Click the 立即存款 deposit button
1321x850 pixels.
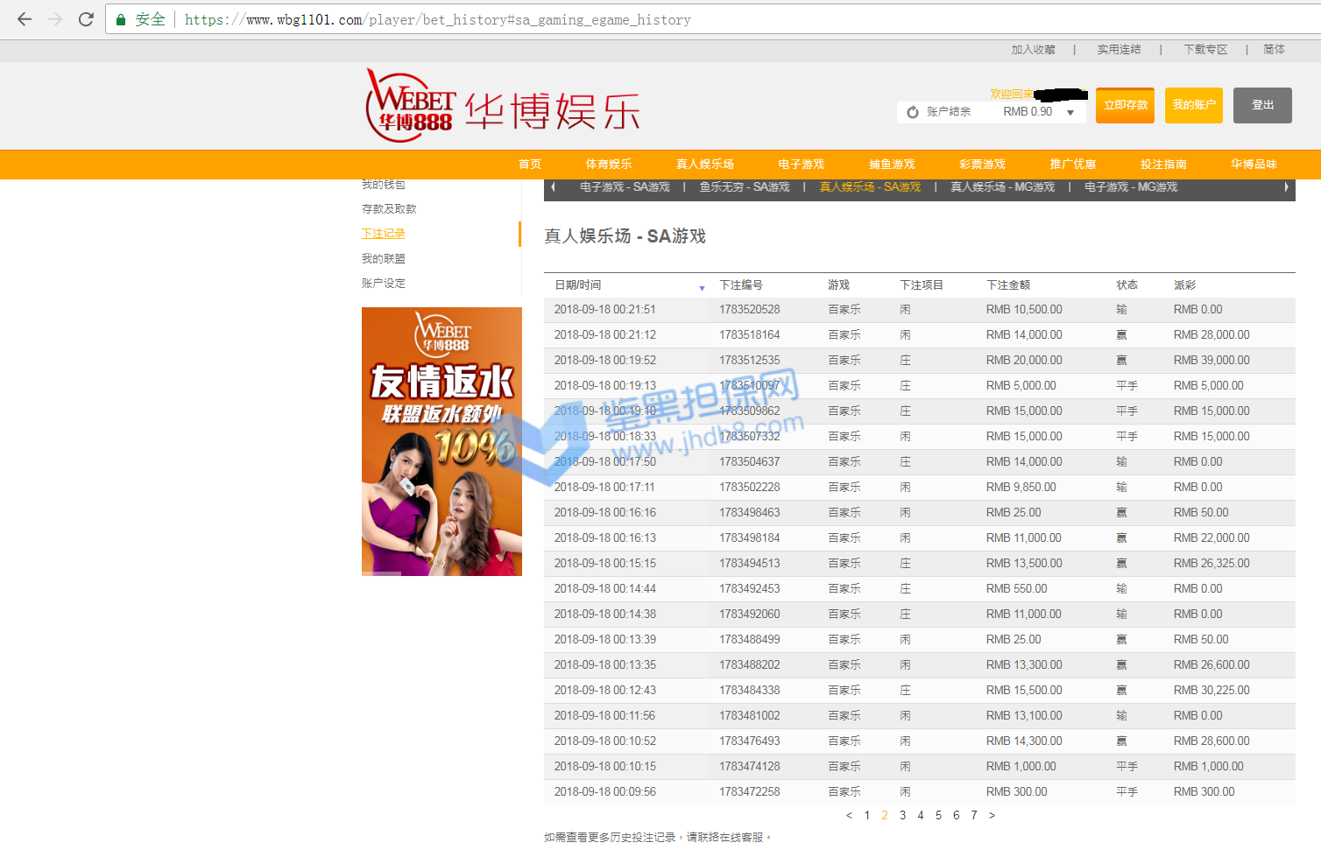(1125, 105)
